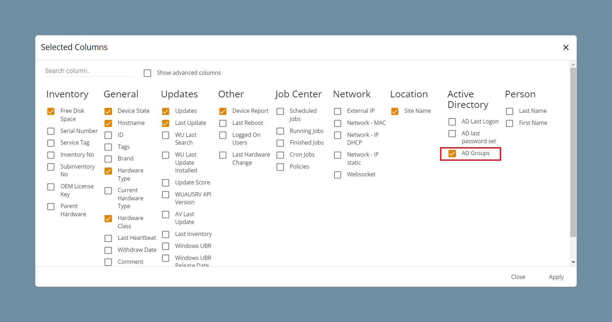Check the Last Heartbeat checkbox
The image size is (612, 322).
pos(108,238)
